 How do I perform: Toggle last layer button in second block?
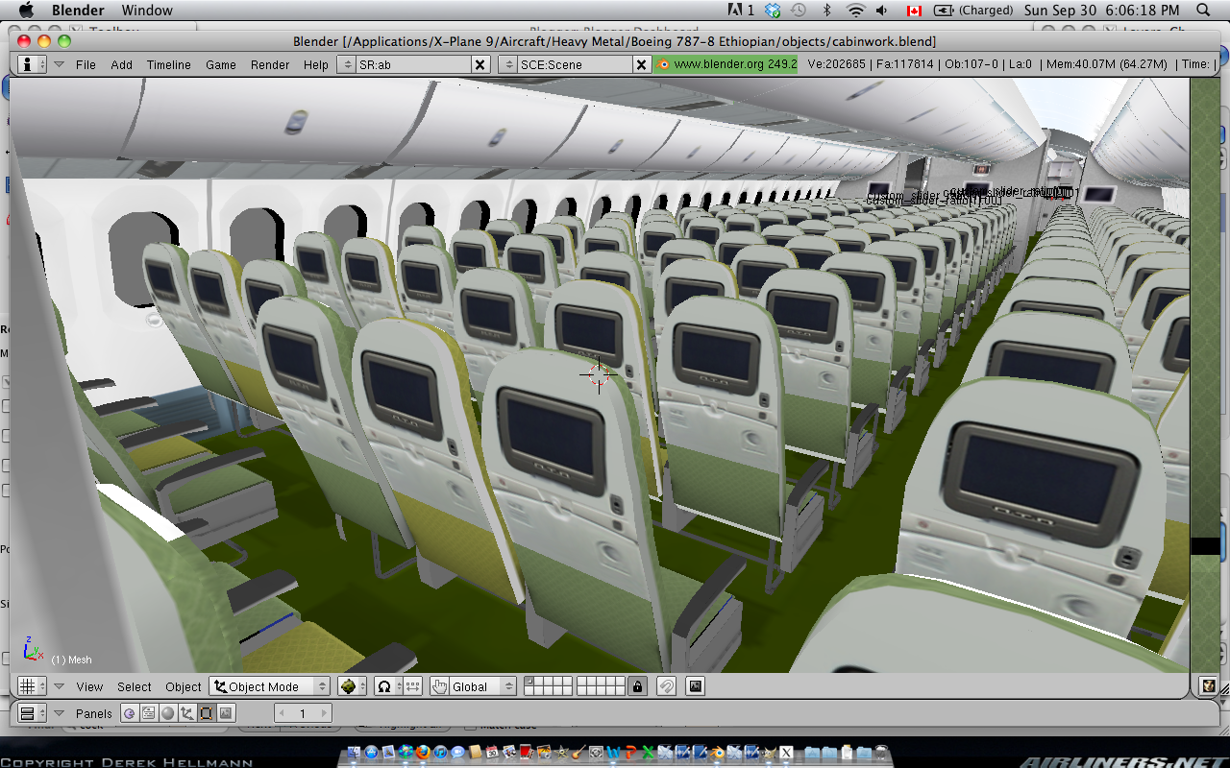(621, 691)
